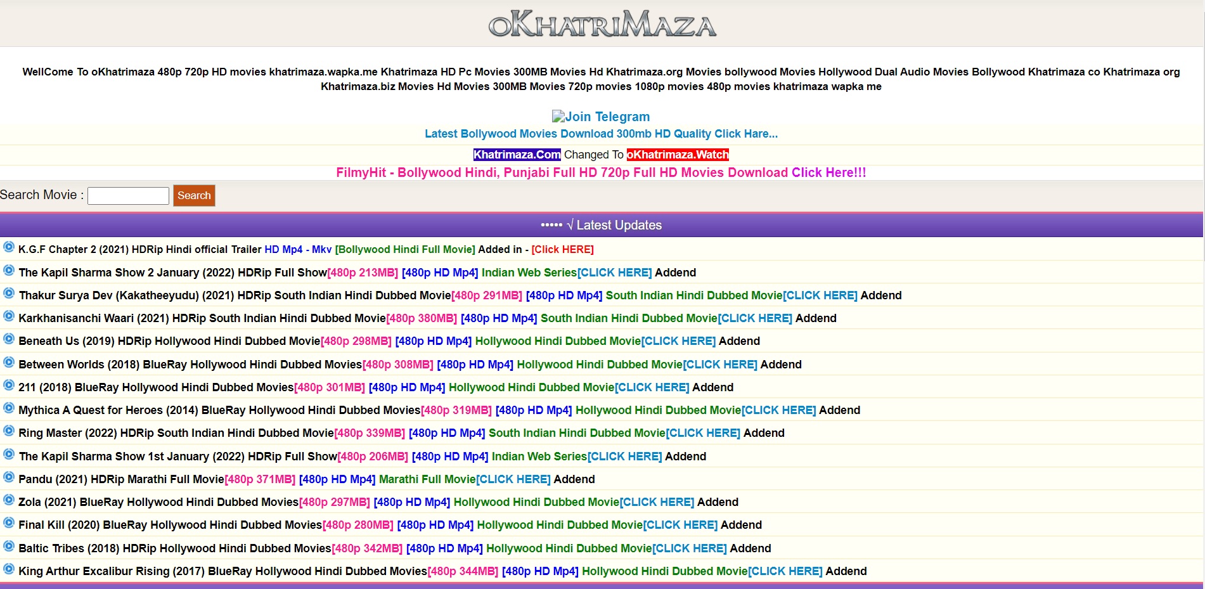The image size is (1205, 589).
Task: Open Ring Master (2022) movie link
Action: (x=176, y=433)
